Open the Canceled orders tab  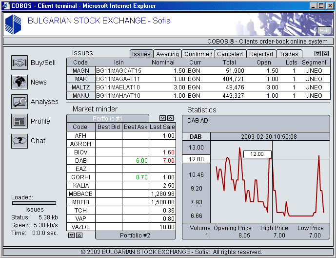230,54
